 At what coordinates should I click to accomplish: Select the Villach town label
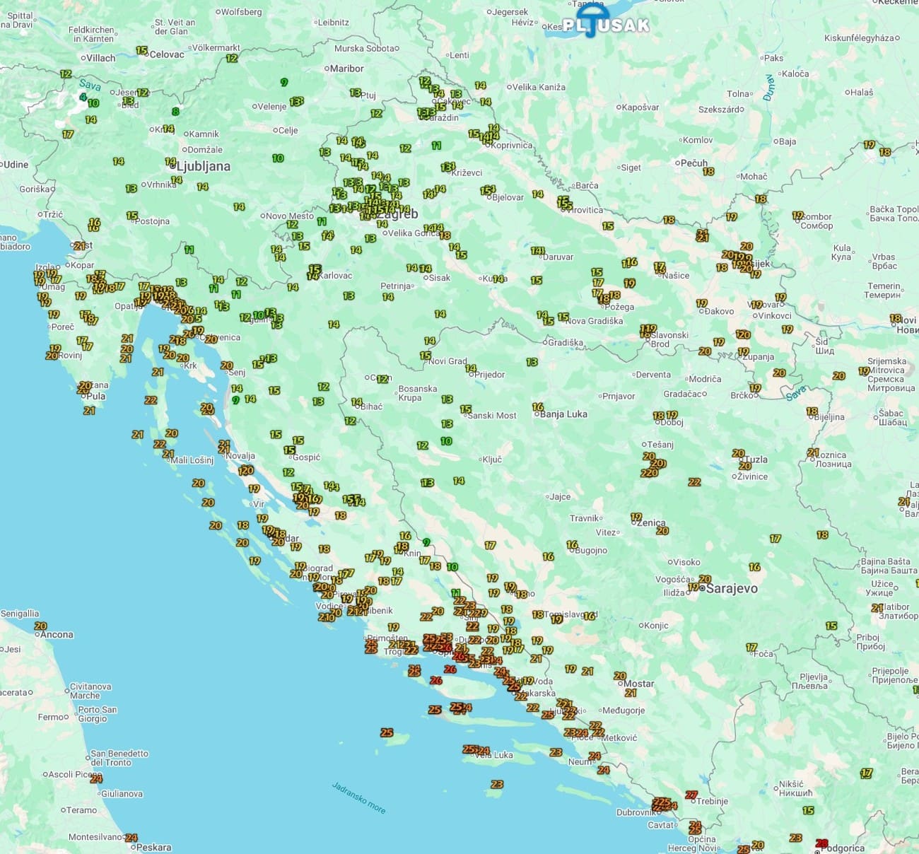click(x=100, y=58)
